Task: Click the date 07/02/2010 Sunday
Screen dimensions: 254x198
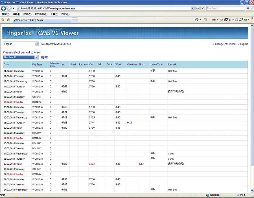Action: (13, 102)
